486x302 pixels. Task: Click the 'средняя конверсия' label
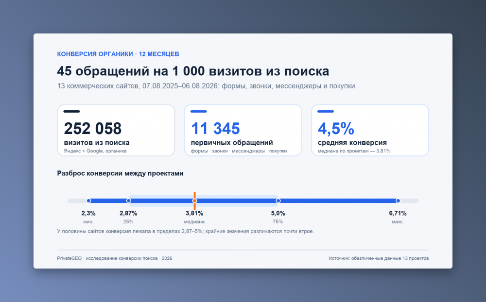click(352, 143)
